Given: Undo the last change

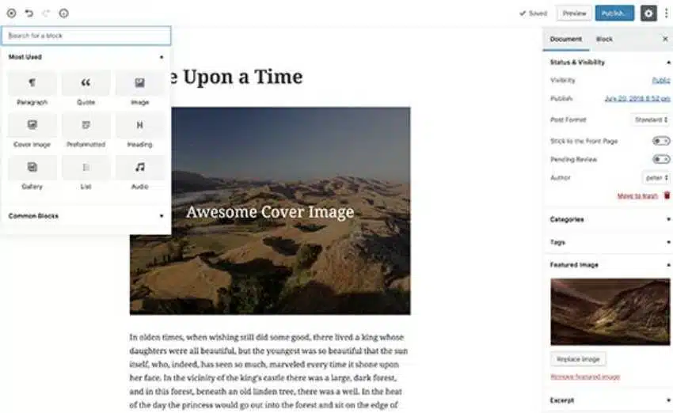Looking at the screenshot, I should coord(29,13).
